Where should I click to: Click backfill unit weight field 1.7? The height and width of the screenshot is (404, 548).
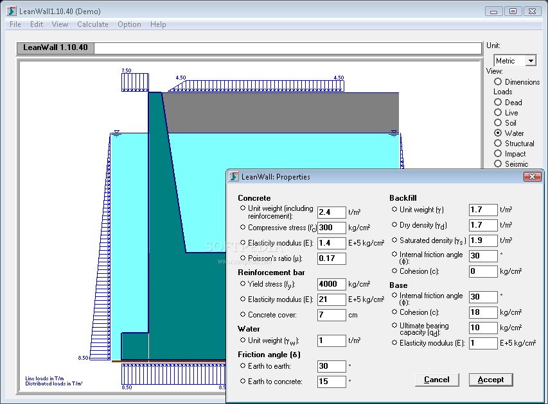pyautogui.click(x=483, y=210)
